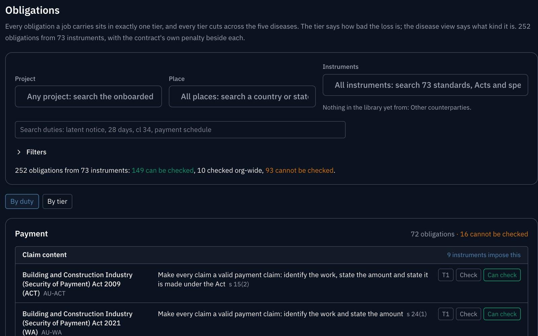The width and height of the screenshot is (538, 336).
Task: Open the Instruments search combo box
Action: point(425,85)
